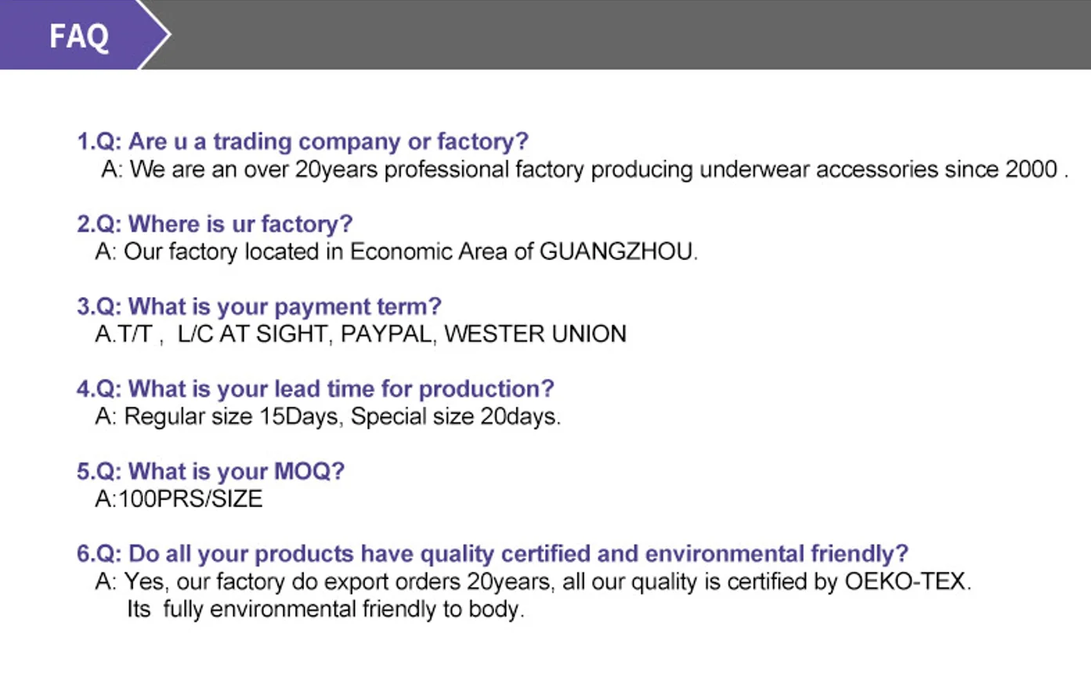The height and width of the screenshot is (695, 1091).
Task: Click the answer line mentioning OEKO-TEX
Action: [533, 581]
